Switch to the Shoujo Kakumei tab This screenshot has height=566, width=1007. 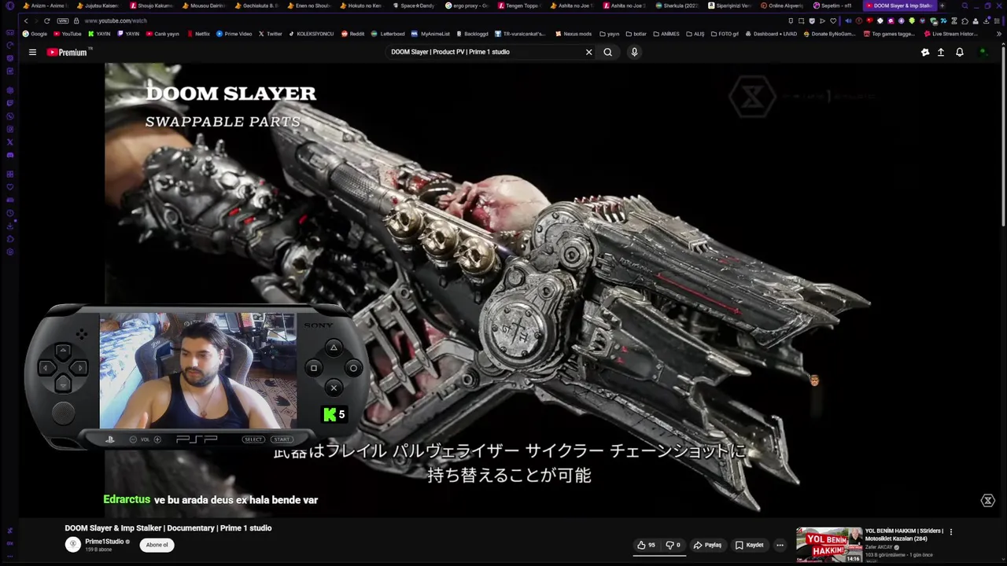pyautogui.click(x=150, y=6)
